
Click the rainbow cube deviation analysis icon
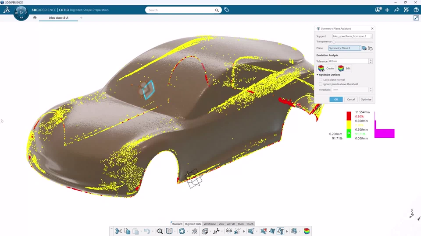point(307,231)
